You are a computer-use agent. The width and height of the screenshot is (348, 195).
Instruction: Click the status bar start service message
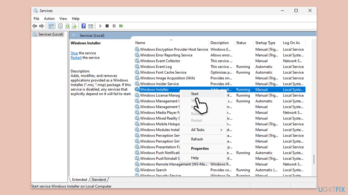pyautogui.click(x=71, y=186)
